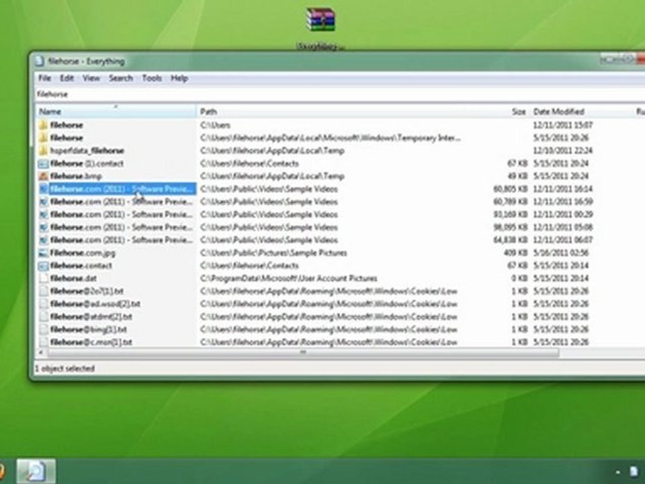645x484 pixels.
Task: Click the Sample Pictures path cell
Action: (x=273, y=253)
